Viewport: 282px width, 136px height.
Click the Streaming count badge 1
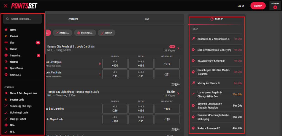(x=39, y=55)
